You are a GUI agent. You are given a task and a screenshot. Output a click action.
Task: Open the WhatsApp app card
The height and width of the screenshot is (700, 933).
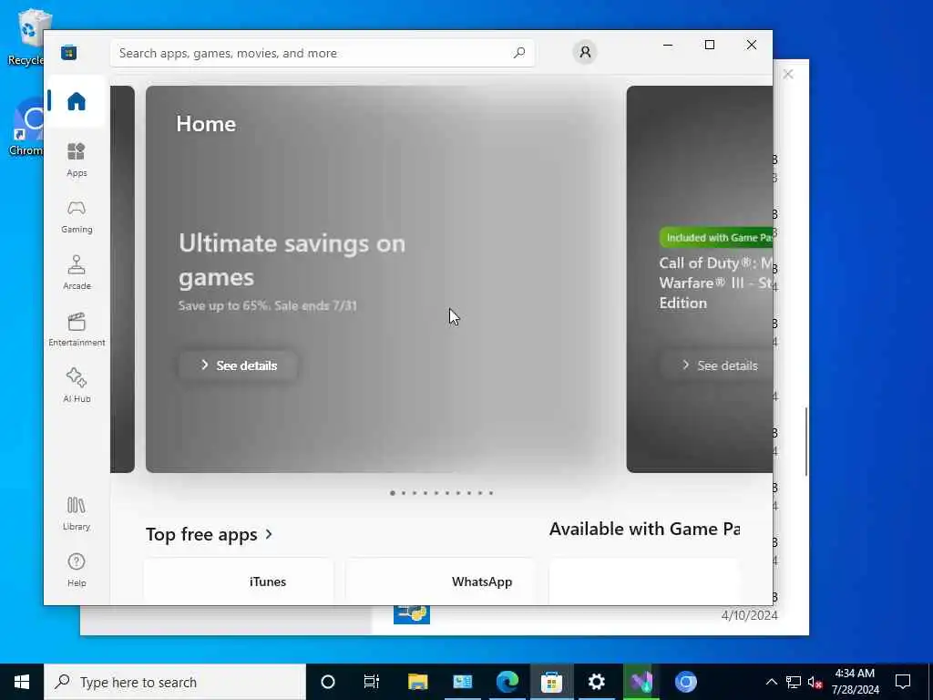(x=440, y=582)
